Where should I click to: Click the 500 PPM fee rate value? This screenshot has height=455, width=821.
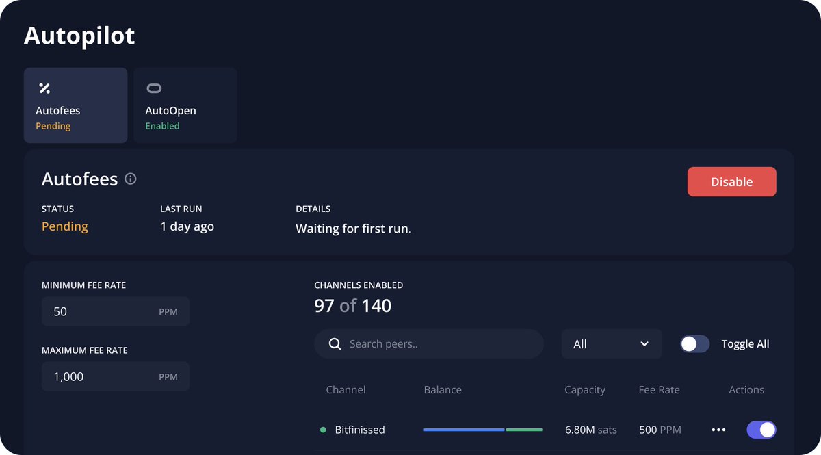660,430
